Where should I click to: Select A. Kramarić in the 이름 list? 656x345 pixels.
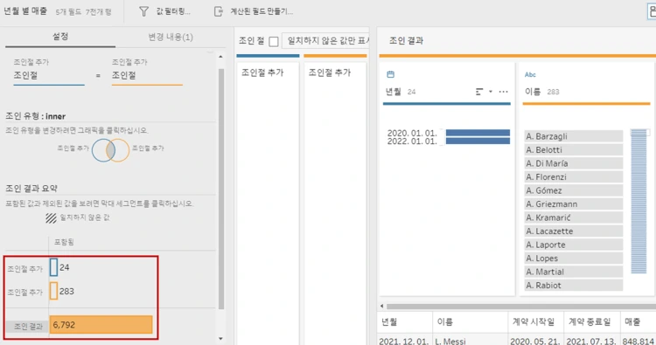coord(574,217)
